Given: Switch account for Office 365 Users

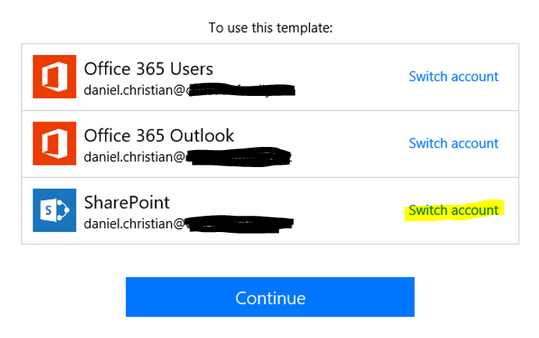Looking at the screenshot, I should [453, 77].
